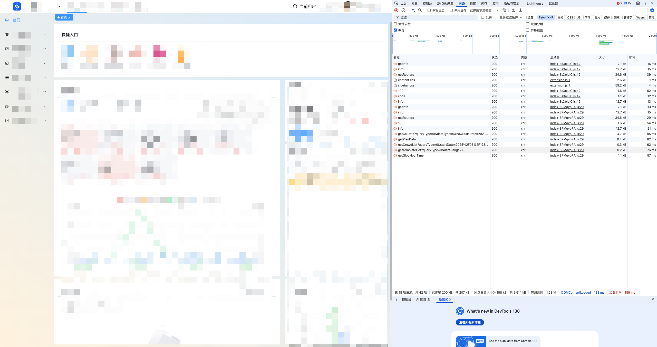Open the 已停用节流模式 throttling dropdown
657x347 pixels.
click(484, 10)
